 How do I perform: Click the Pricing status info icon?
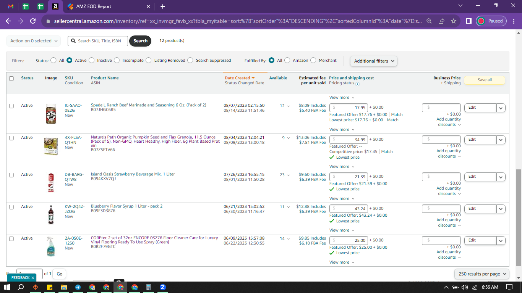coord(358,84)
